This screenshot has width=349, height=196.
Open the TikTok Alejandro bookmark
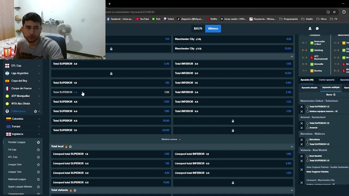[190, 19]
